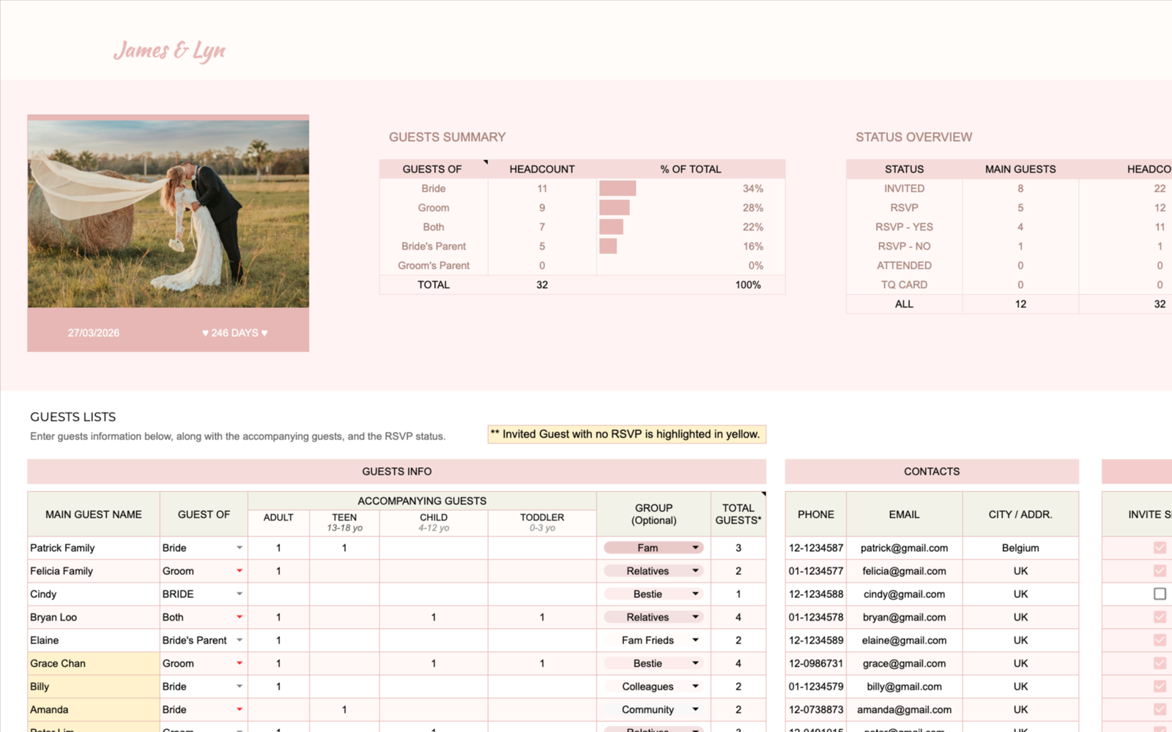
Task: Click dropdown arrow beside Fam Frieds group
Action: [695, 640]
